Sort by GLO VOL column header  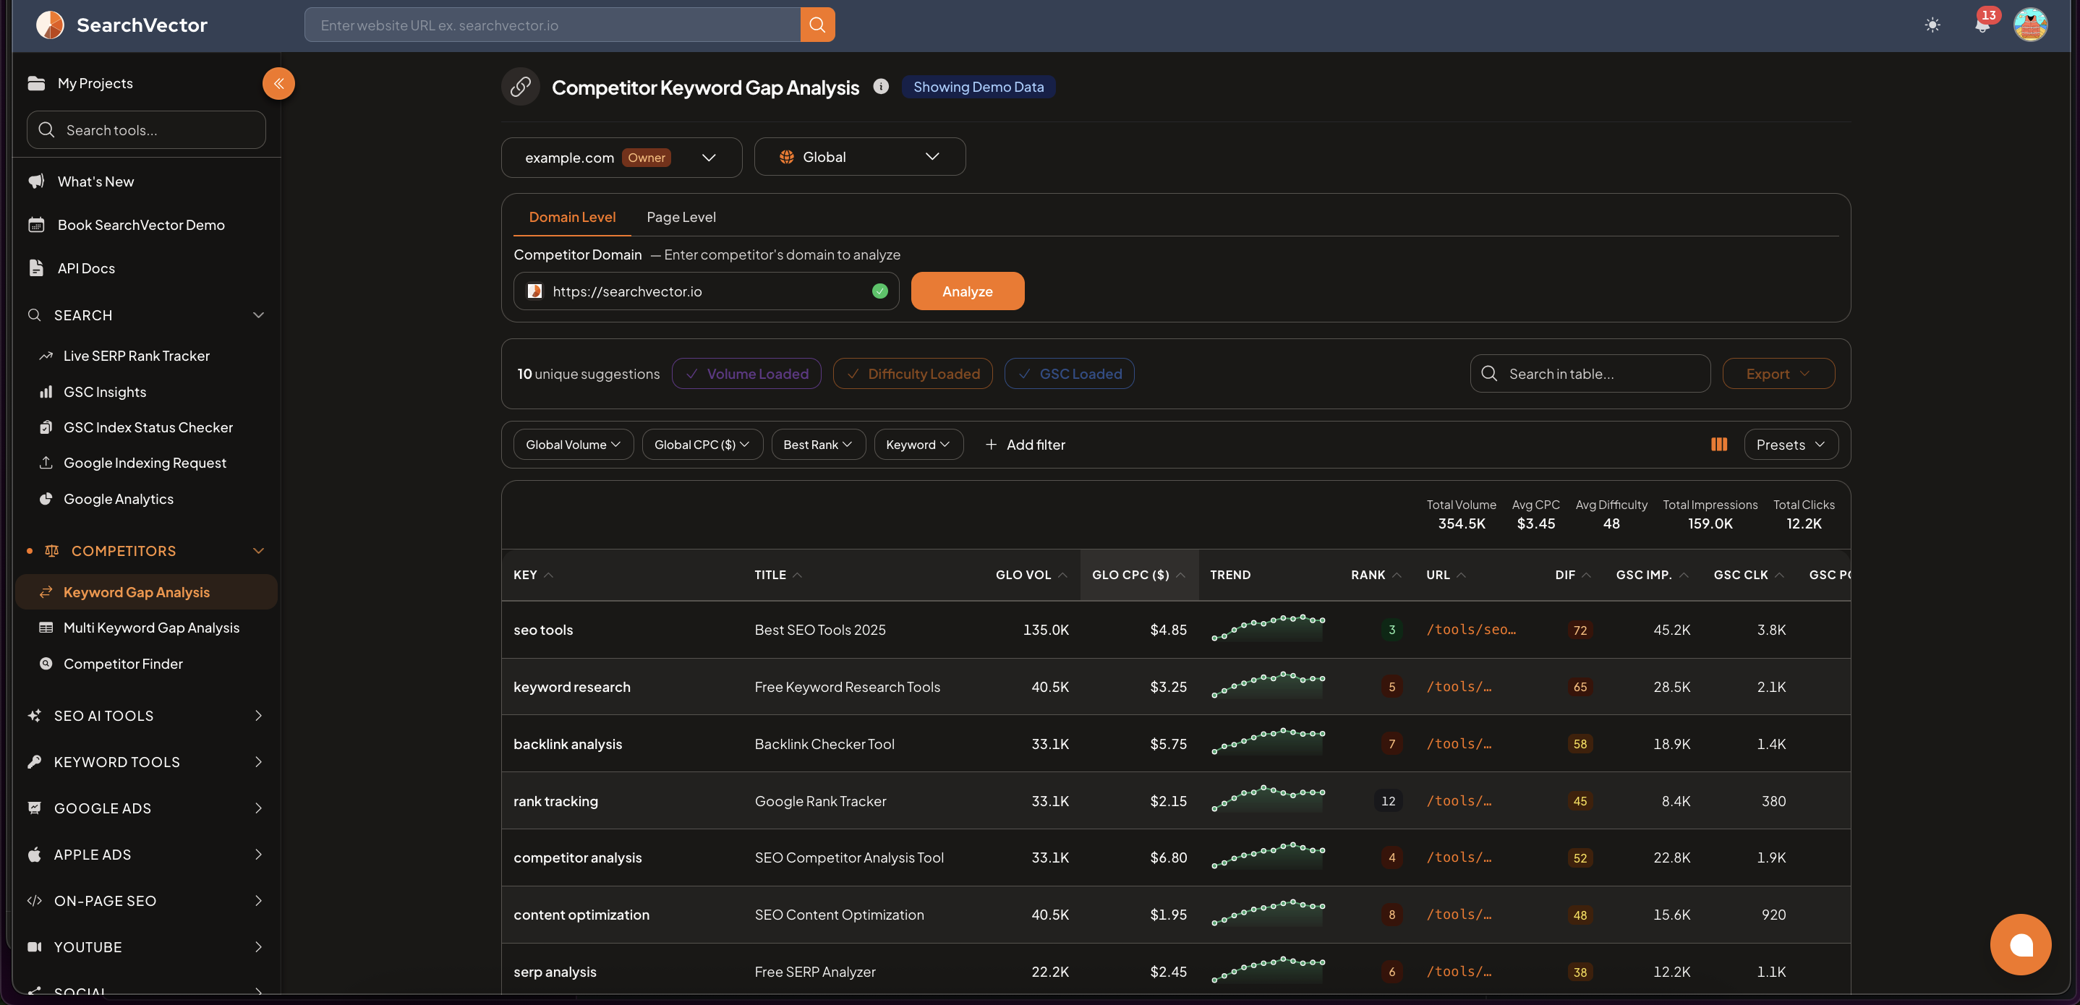pyautogui.click(x=1031, y=575)
